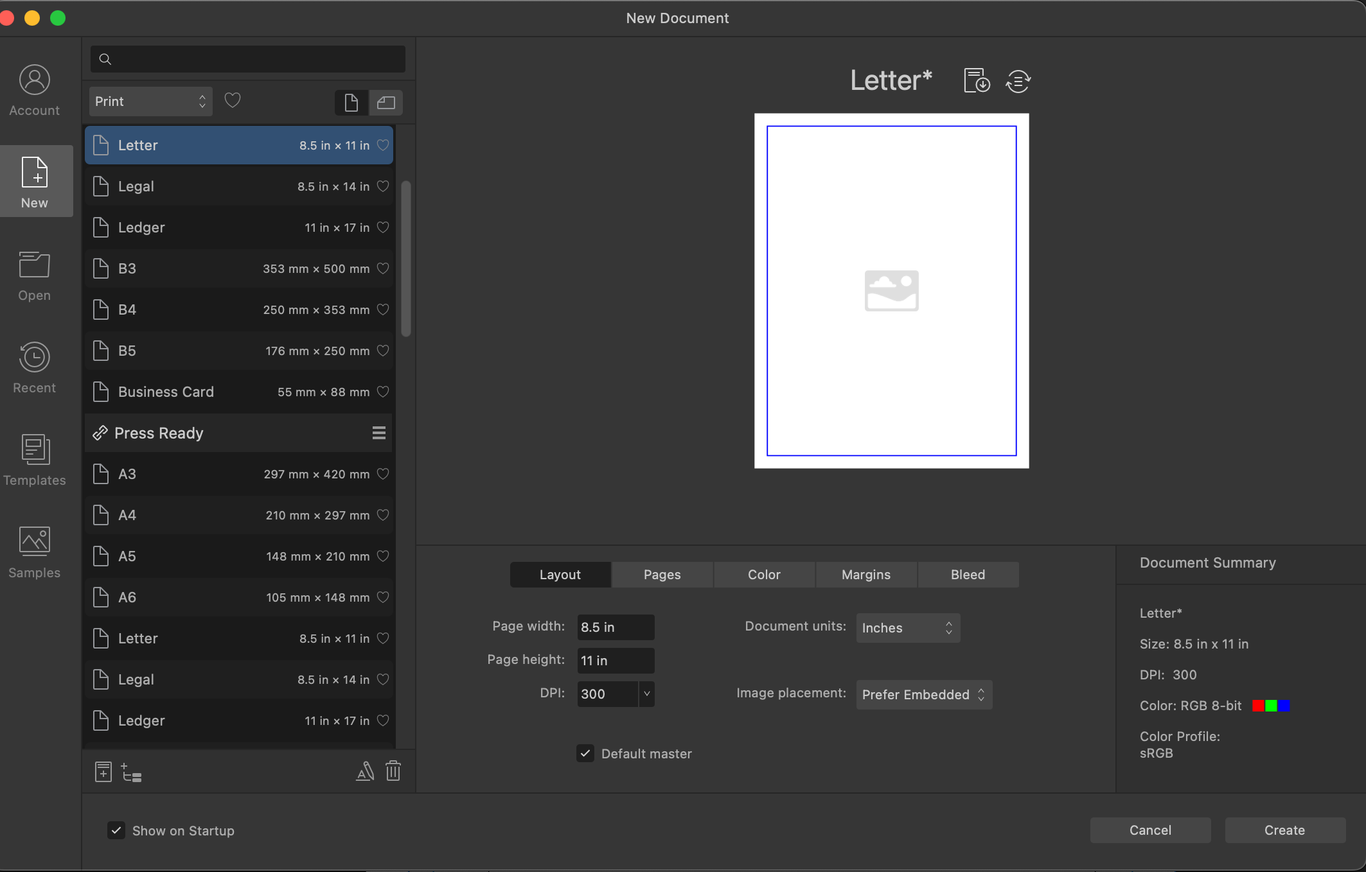Open the Open files sidebar section
The image size is (1366, 872).
(x=35, y=276)
